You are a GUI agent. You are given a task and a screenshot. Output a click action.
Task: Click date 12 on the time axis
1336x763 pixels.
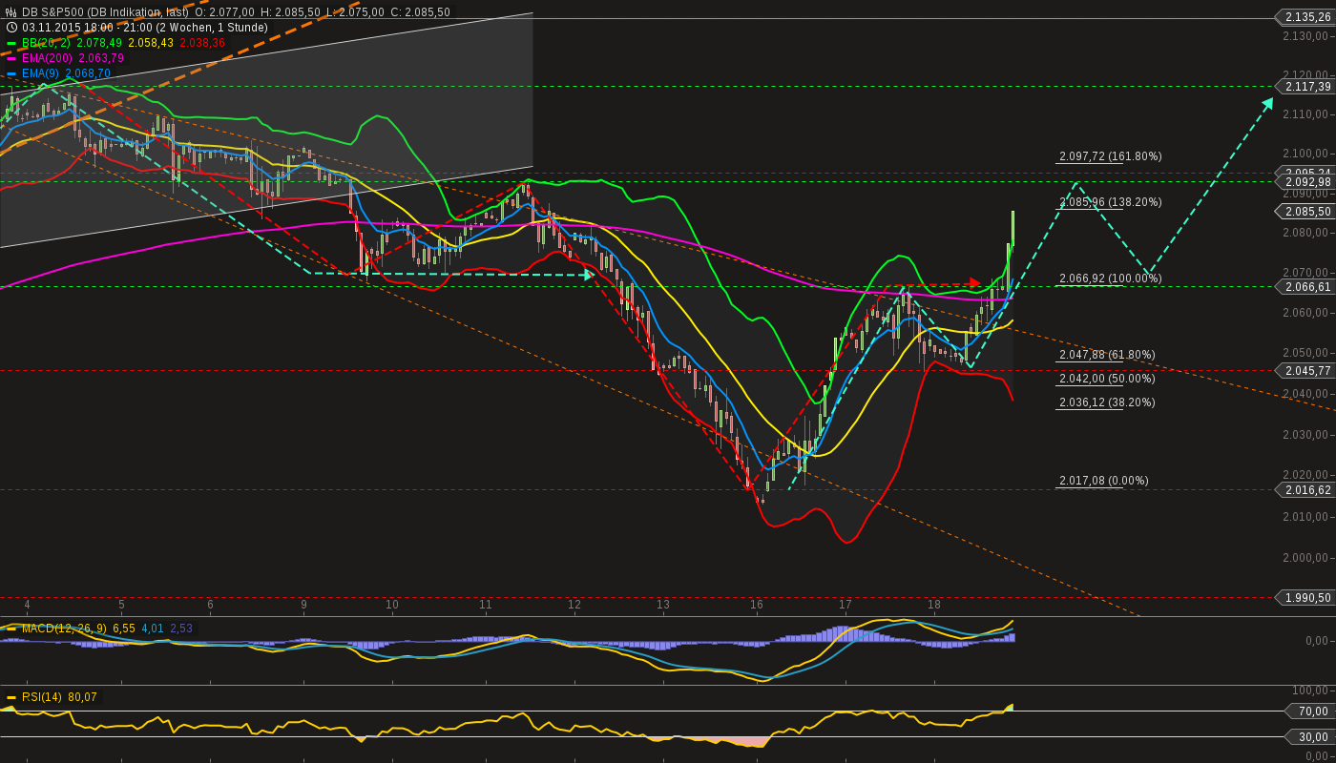574,605
